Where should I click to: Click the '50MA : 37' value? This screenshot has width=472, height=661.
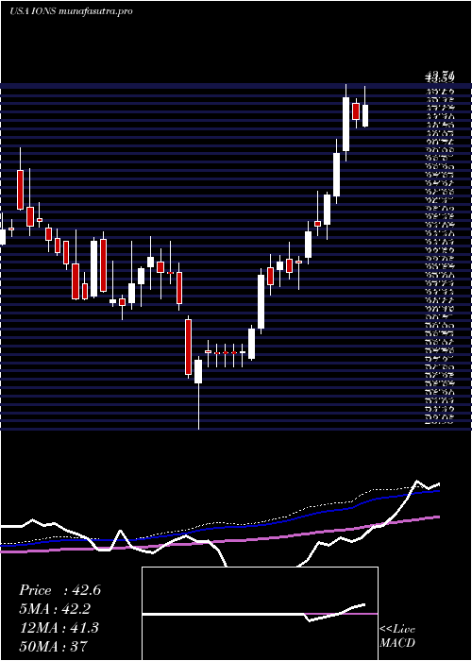pyautogui.click(x=54, y=646)
